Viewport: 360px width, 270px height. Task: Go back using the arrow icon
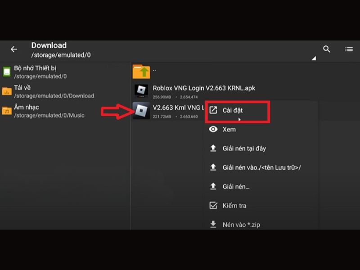(x=14, y=49)
